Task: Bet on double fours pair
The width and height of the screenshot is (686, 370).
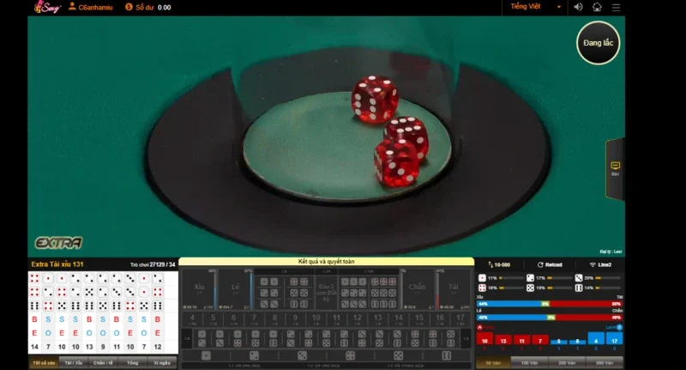Action: [x=299, y=282]
